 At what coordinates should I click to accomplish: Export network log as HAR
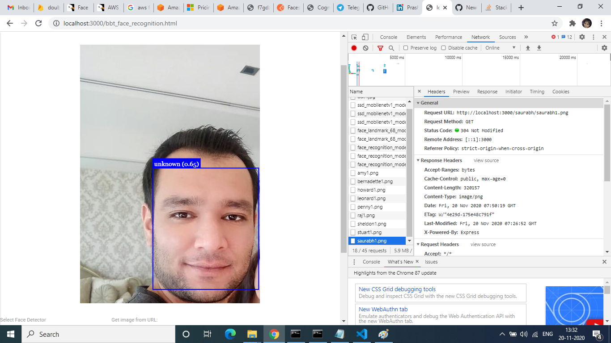click(539, 48)
